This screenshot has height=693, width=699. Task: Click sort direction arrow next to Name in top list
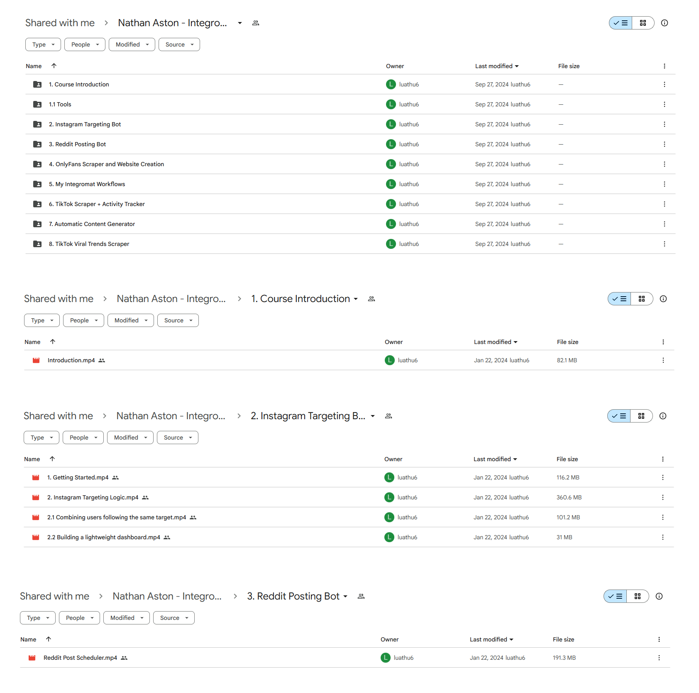(54, 66)
